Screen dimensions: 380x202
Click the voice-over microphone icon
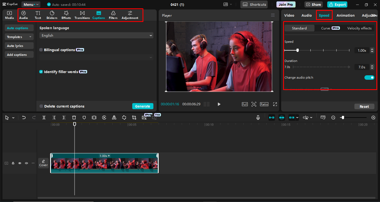pyautogui.click(x=258, y=117)
